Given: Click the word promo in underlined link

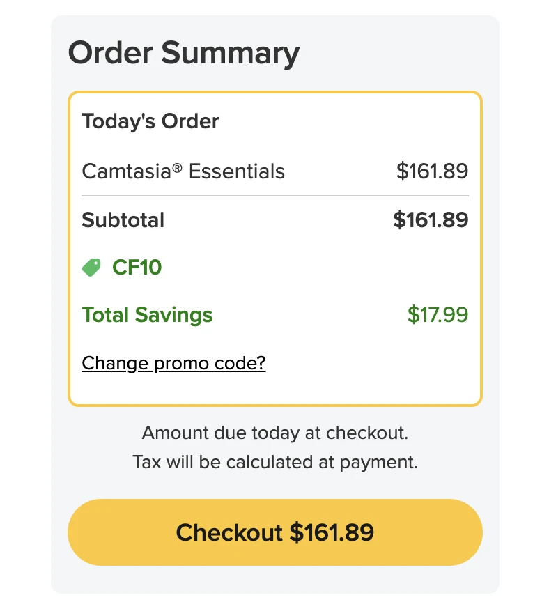Looking at the screenshot, I should click(x=181, y=364).
